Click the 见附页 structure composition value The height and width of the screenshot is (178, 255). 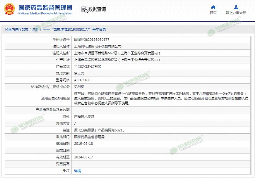pos(79,86)
